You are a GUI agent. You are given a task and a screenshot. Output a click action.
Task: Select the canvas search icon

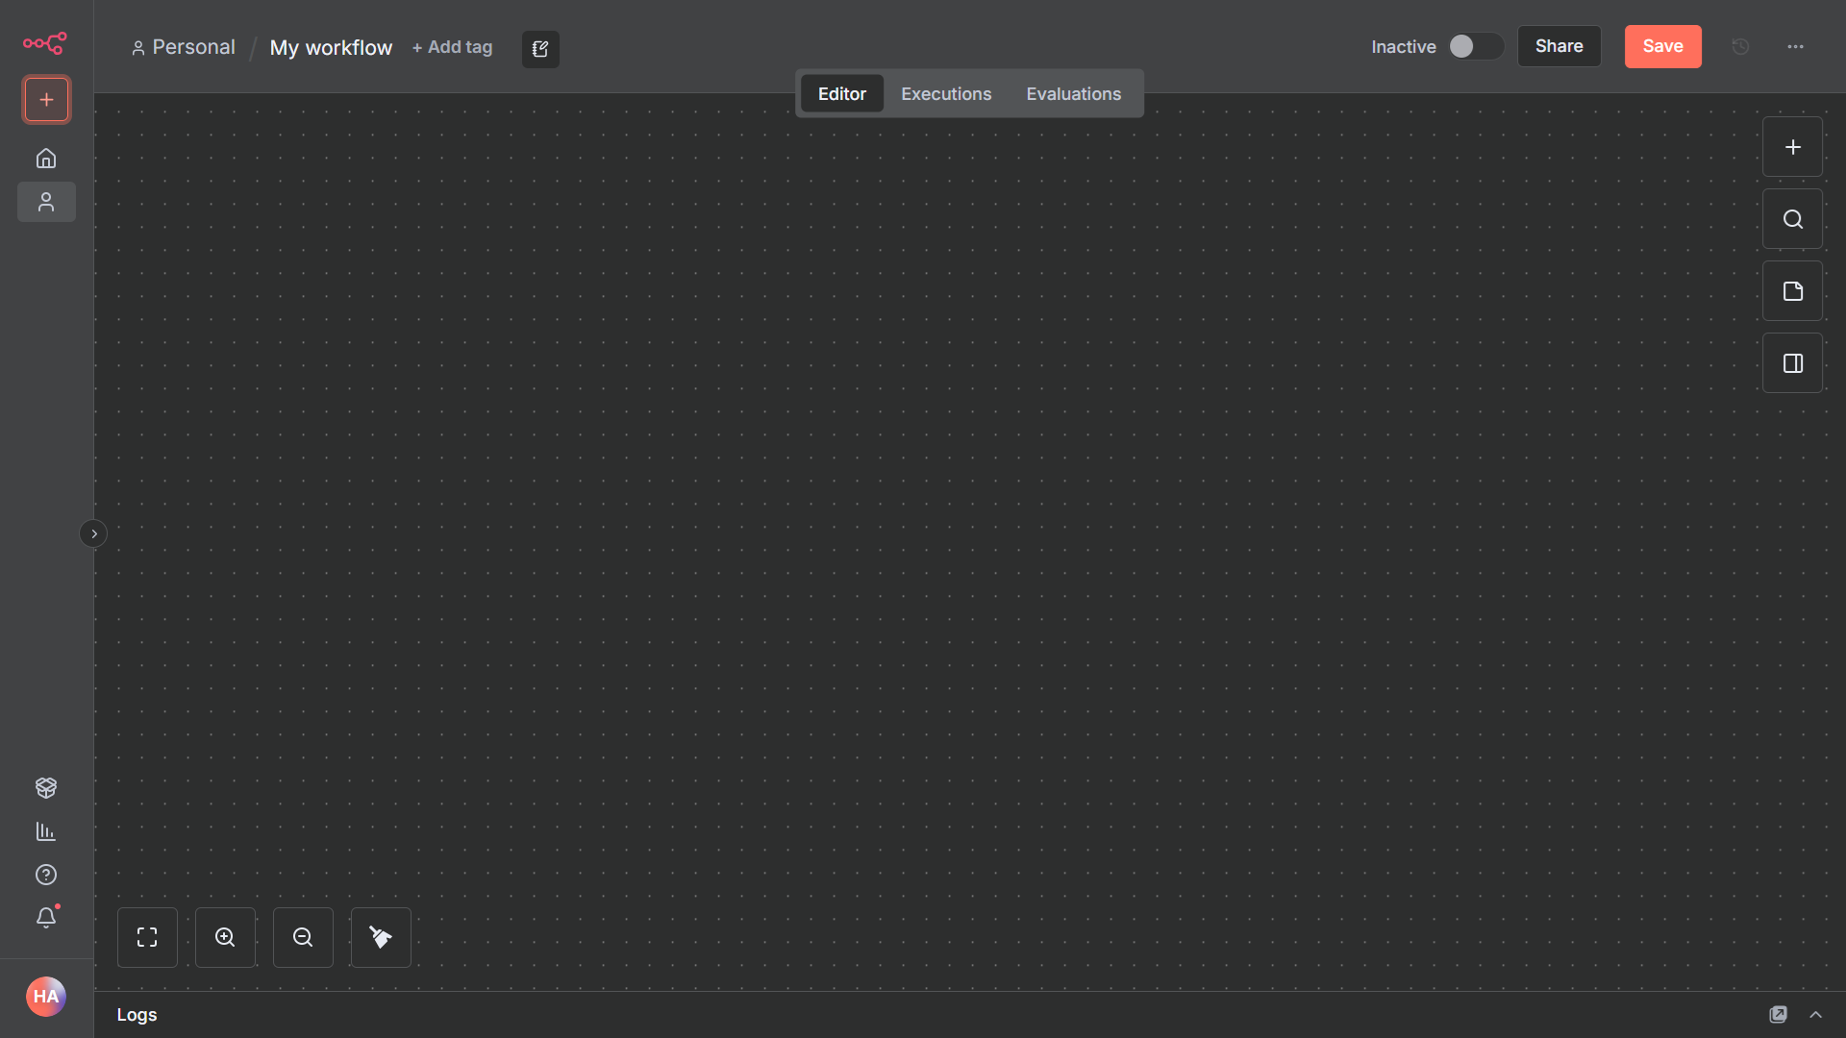(x=1792, y=218)
